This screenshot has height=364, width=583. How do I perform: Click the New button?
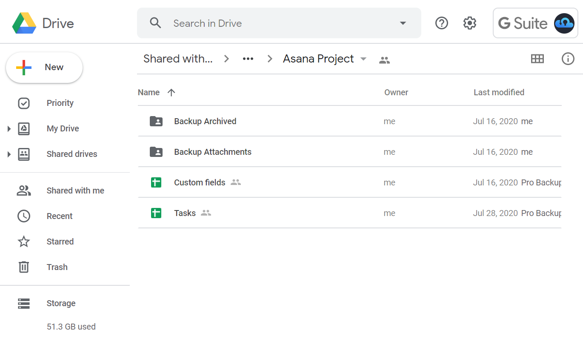tap(44, 67)
